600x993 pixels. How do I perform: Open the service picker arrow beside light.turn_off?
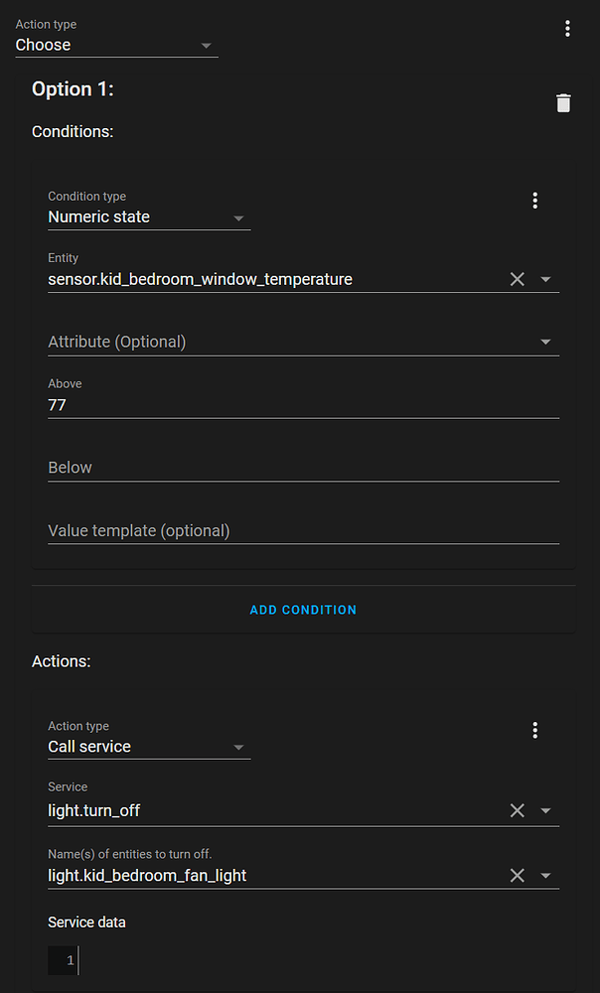(545, 810)
